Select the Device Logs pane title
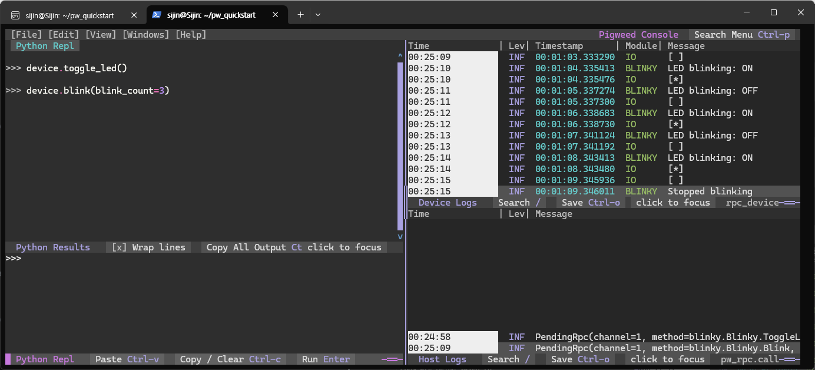 pos(448,203)
